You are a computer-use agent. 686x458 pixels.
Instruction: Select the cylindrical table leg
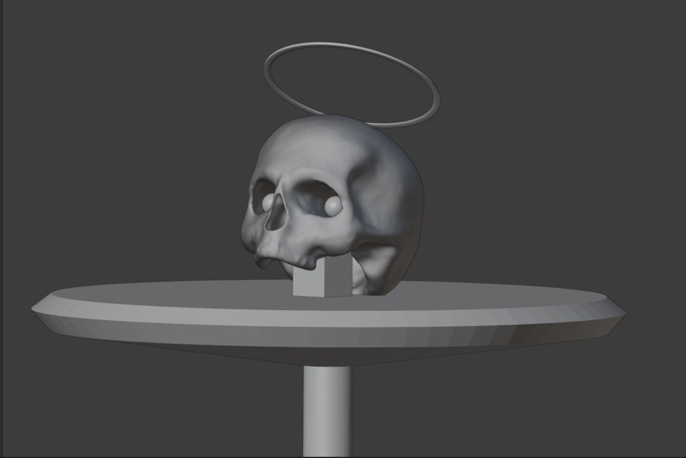(x=327, y=411)
